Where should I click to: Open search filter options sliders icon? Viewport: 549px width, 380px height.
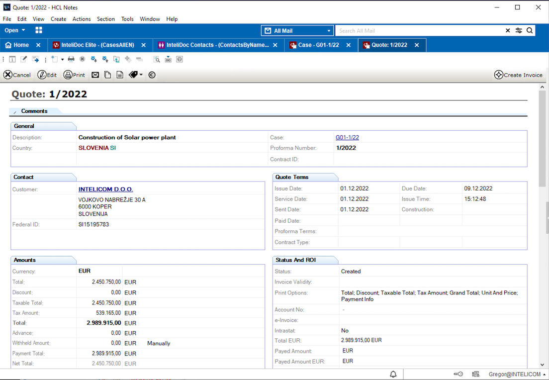(519, 31)
